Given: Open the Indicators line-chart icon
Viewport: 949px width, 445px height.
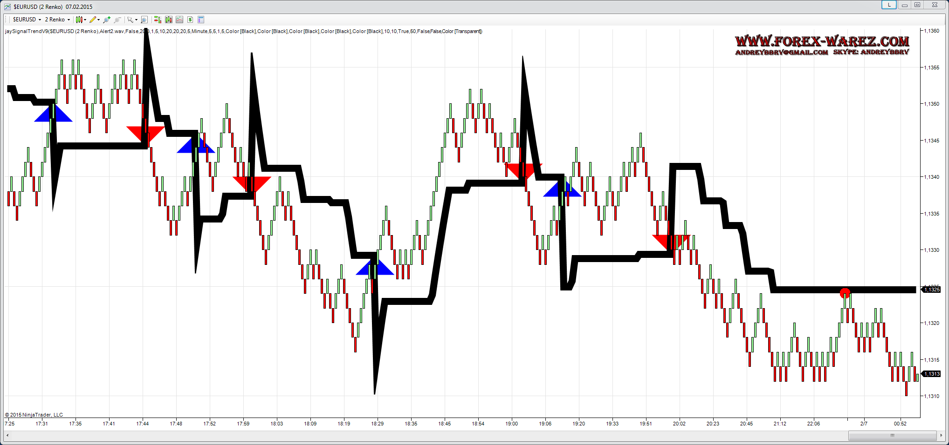Looking at the screenshot, I should [x=179, y=20].
